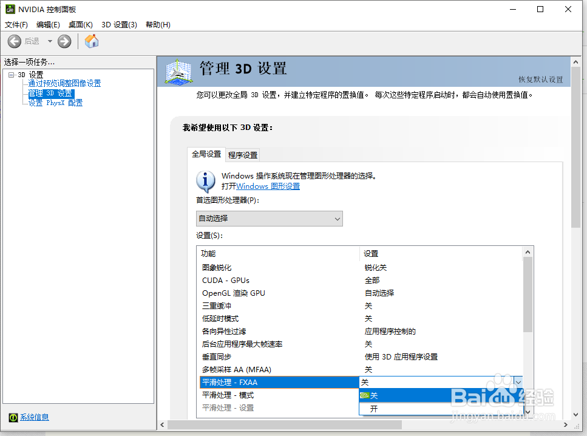Minimize the NVIDIA 控制面板 window
The width and height of the screenshot is (587, 436).
click(x=513, y=9)
